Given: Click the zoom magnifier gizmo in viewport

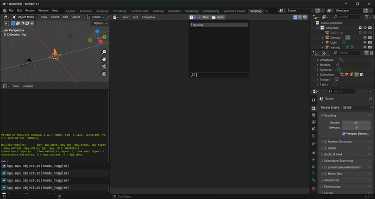Looking at the screenshot, I should pos(104,52).
